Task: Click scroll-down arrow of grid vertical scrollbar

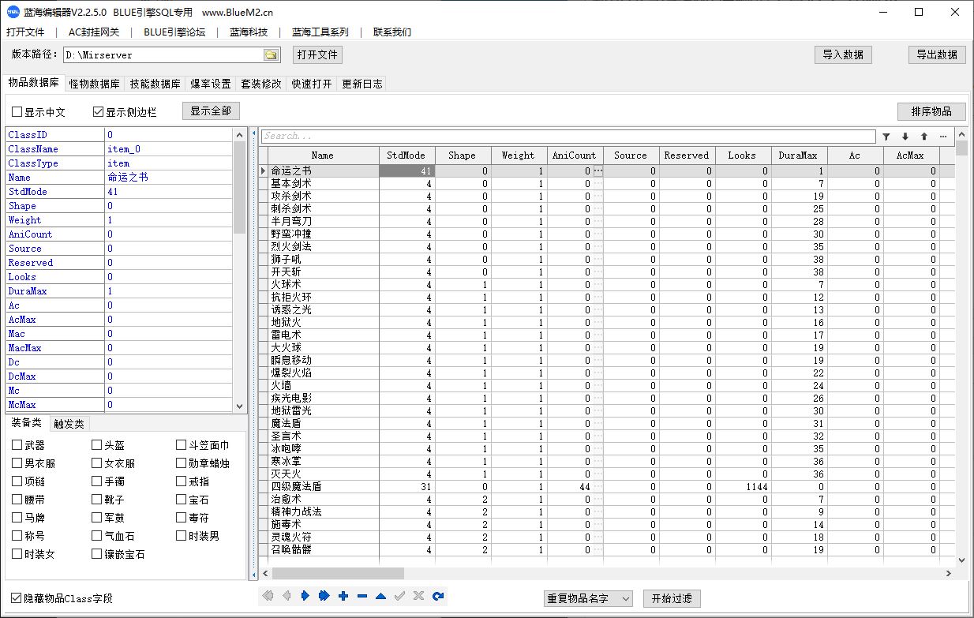Action: point(961,560)
